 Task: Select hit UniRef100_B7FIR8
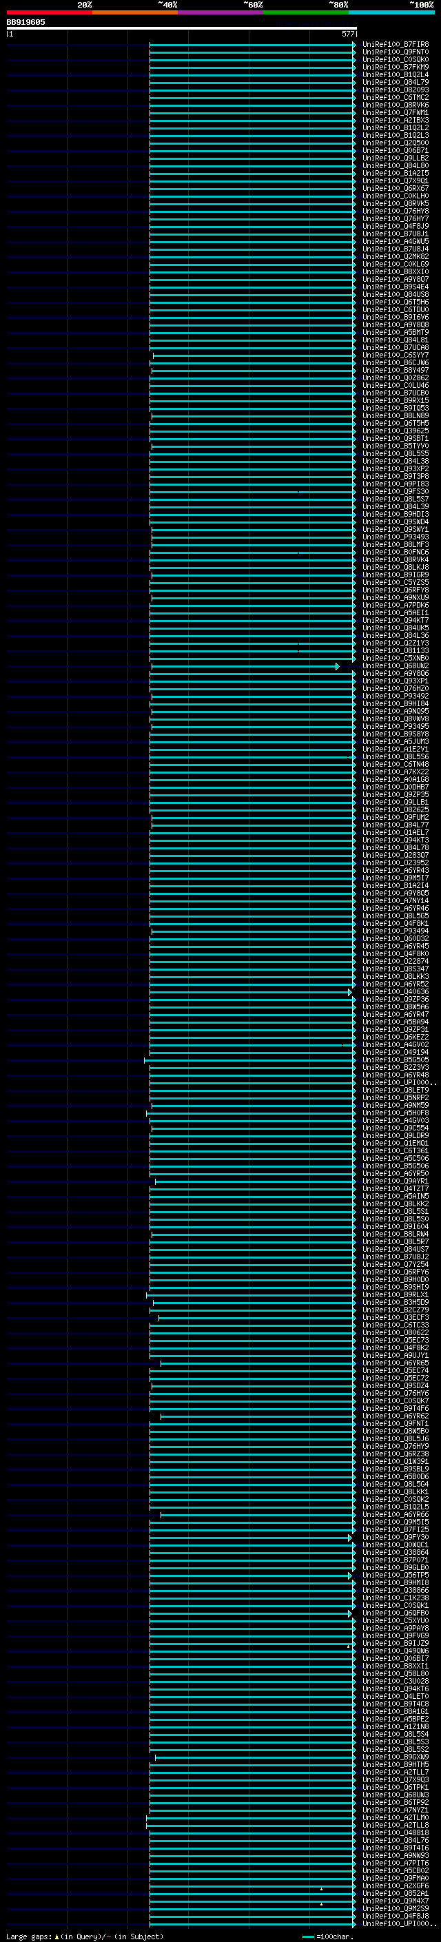(396, 45)
